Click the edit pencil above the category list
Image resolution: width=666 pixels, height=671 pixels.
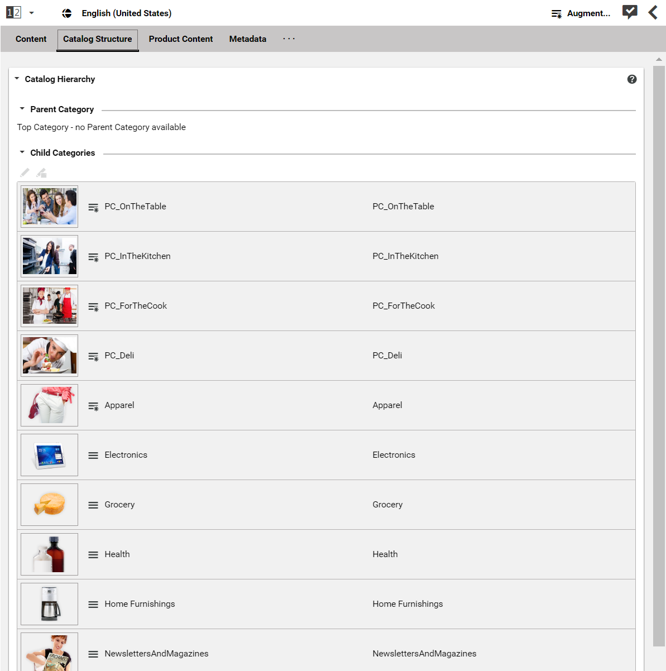tap(25, 172)
